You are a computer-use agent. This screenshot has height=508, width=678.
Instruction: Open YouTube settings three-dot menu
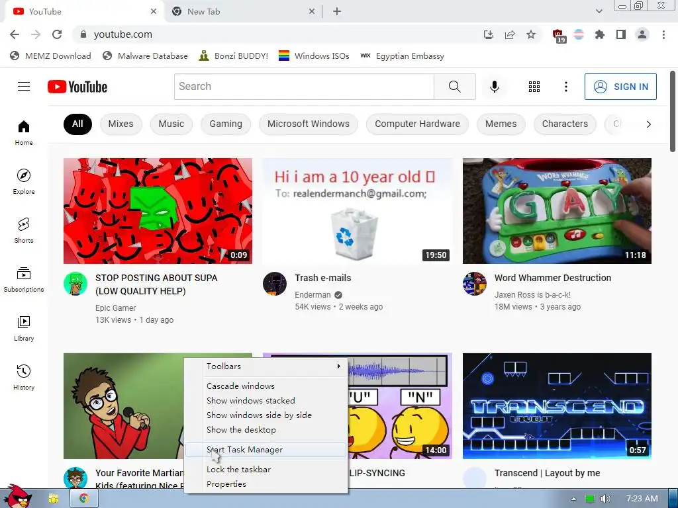pyautogui.click(x=565, y=87)
